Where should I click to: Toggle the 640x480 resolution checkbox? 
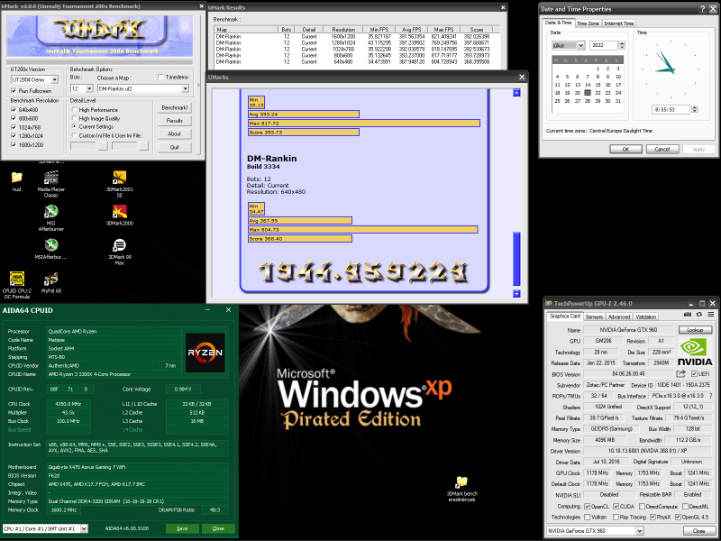14,109
